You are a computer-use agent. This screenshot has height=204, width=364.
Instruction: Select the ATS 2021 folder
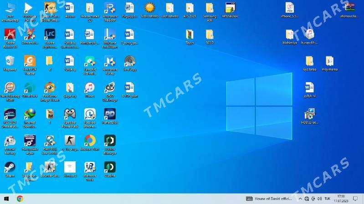pos(190,10)
